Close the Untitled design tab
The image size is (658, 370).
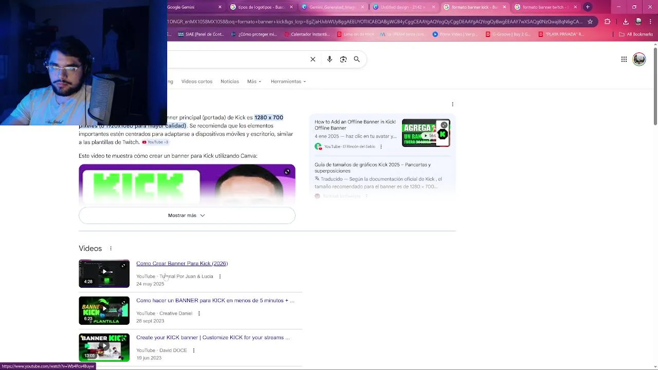pos(433,7)
